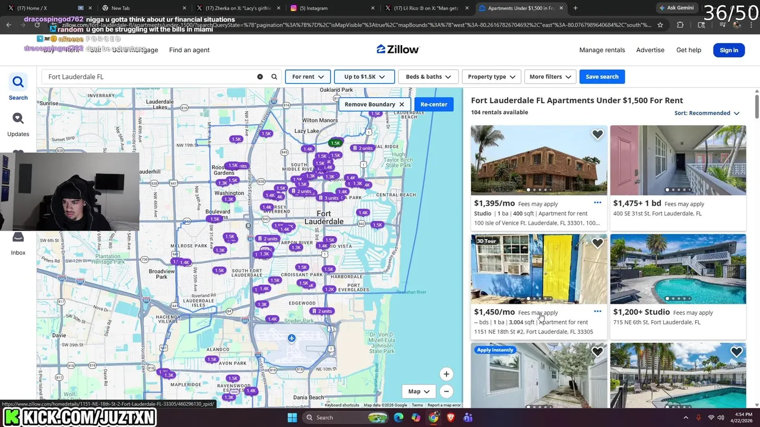Switch to the Lil Rico on X tab
Screen dimensions: 760x427
click(426, 8)
